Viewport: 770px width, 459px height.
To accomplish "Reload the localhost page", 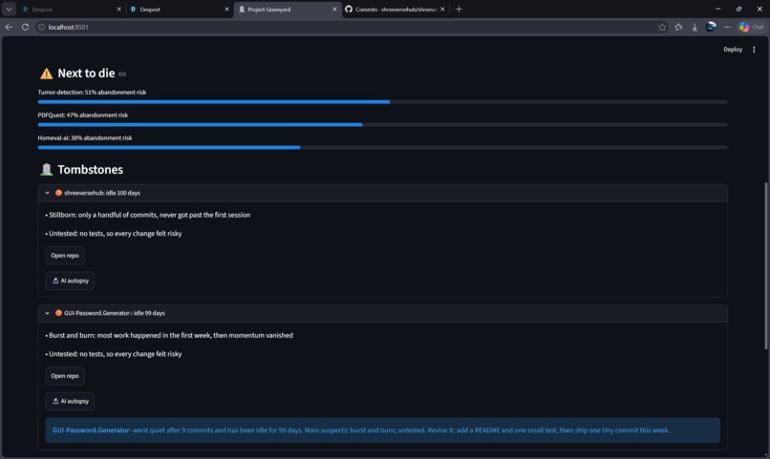I will (25, 27).
